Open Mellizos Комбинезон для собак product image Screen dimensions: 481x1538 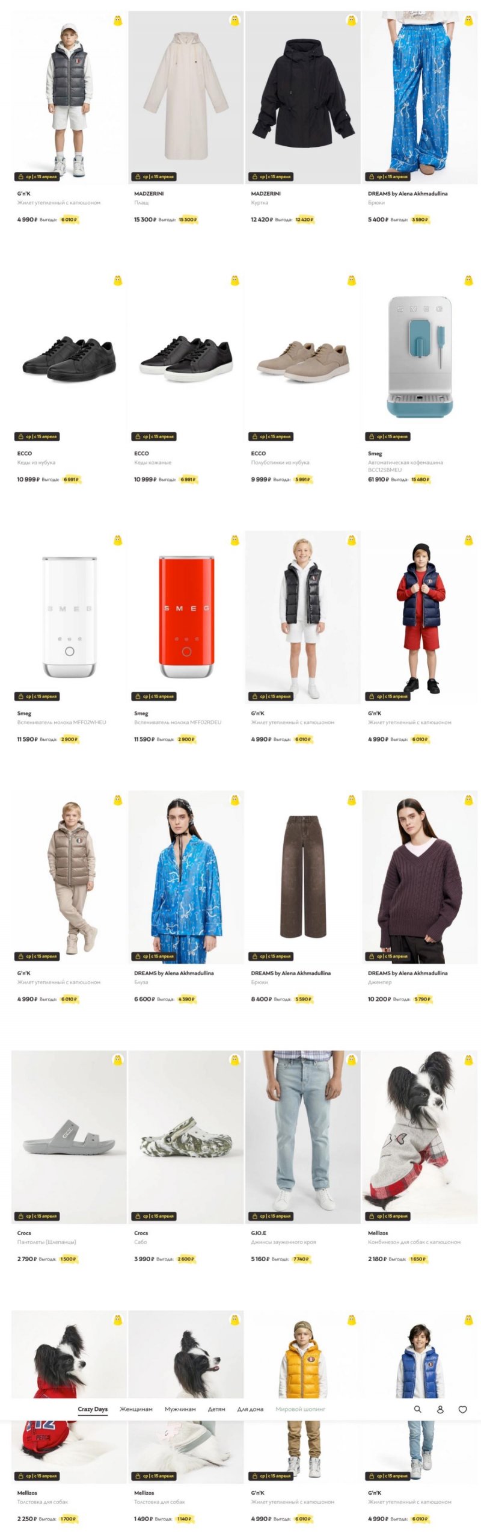click(420, 1136)
